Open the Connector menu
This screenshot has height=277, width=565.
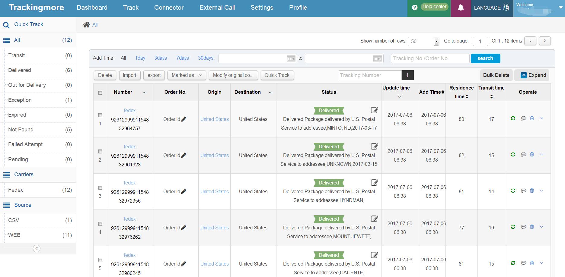pyautogui.click(x=169, y=8)
